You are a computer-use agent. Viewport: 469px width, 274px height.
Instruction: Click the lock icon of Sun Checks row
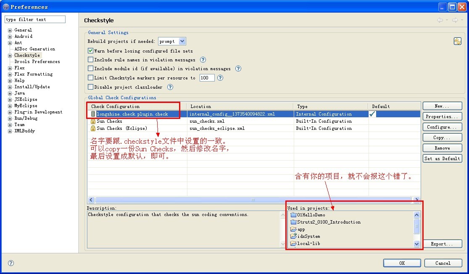tap(93, 121)
